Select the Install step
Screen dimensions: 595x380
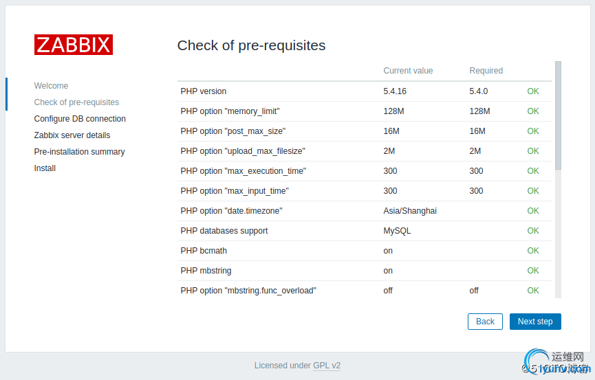click(45, 168)
